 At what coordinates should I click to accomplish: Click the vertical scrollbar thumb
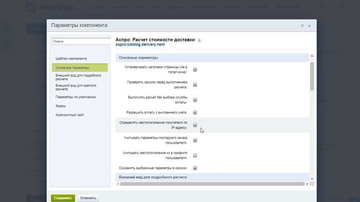(x=312, y=76)
